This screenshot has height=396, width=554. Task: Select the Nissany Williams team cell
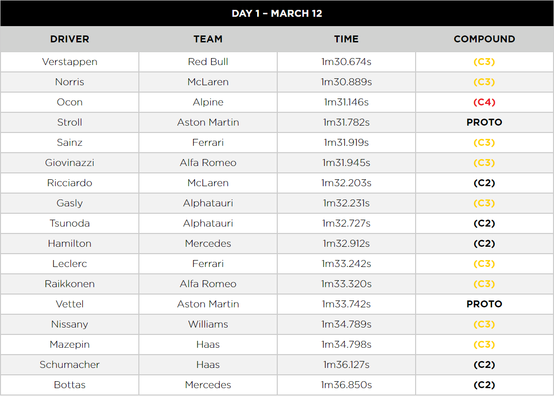click(208, 324)
